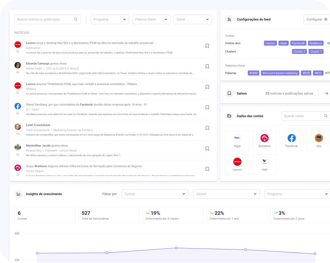The height and width of the screenshot is (263, 330).
Task: Open the Palavra-chave dropdown
Action: 151,19
